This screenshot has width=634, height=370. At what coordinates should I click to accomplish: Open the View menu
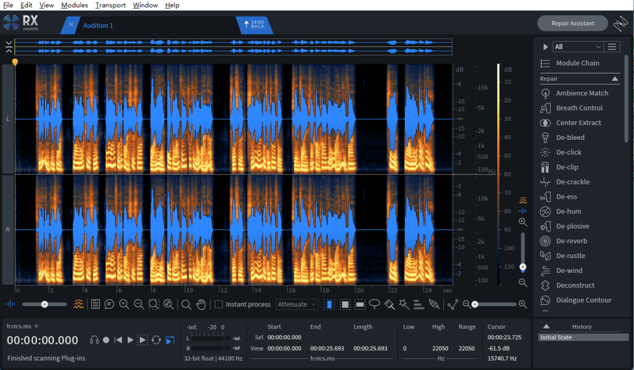pos(46,5)
